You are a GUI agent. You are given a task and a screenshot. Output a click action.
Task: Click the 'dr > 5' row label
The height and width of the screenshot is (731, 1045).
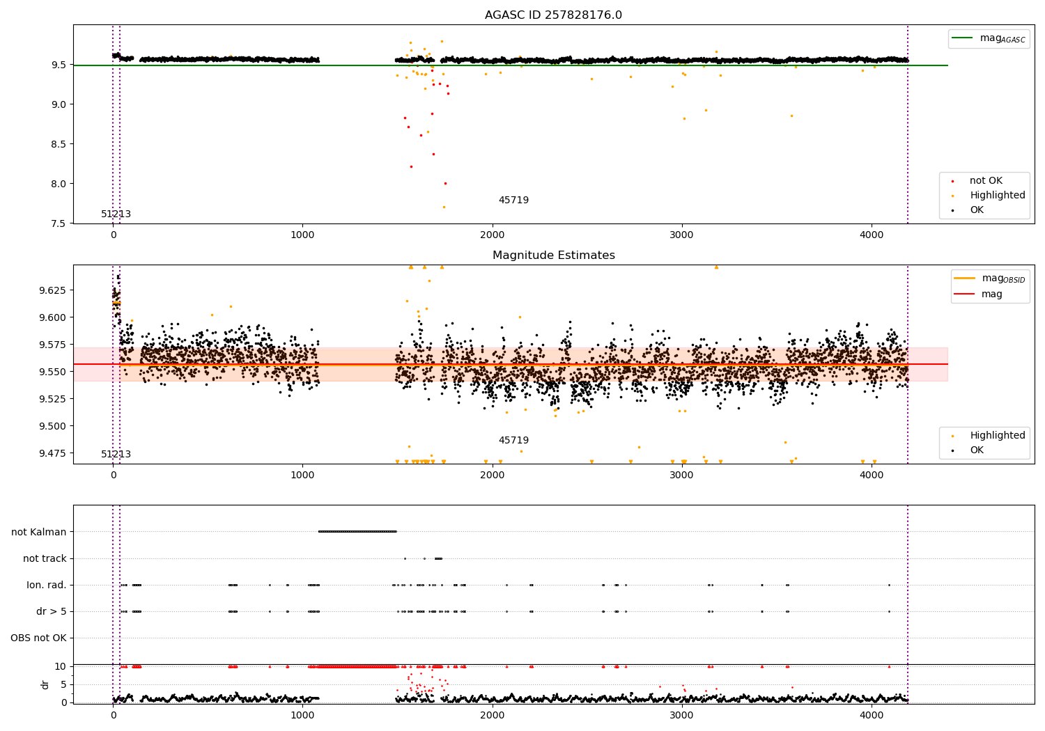point(52,611)
